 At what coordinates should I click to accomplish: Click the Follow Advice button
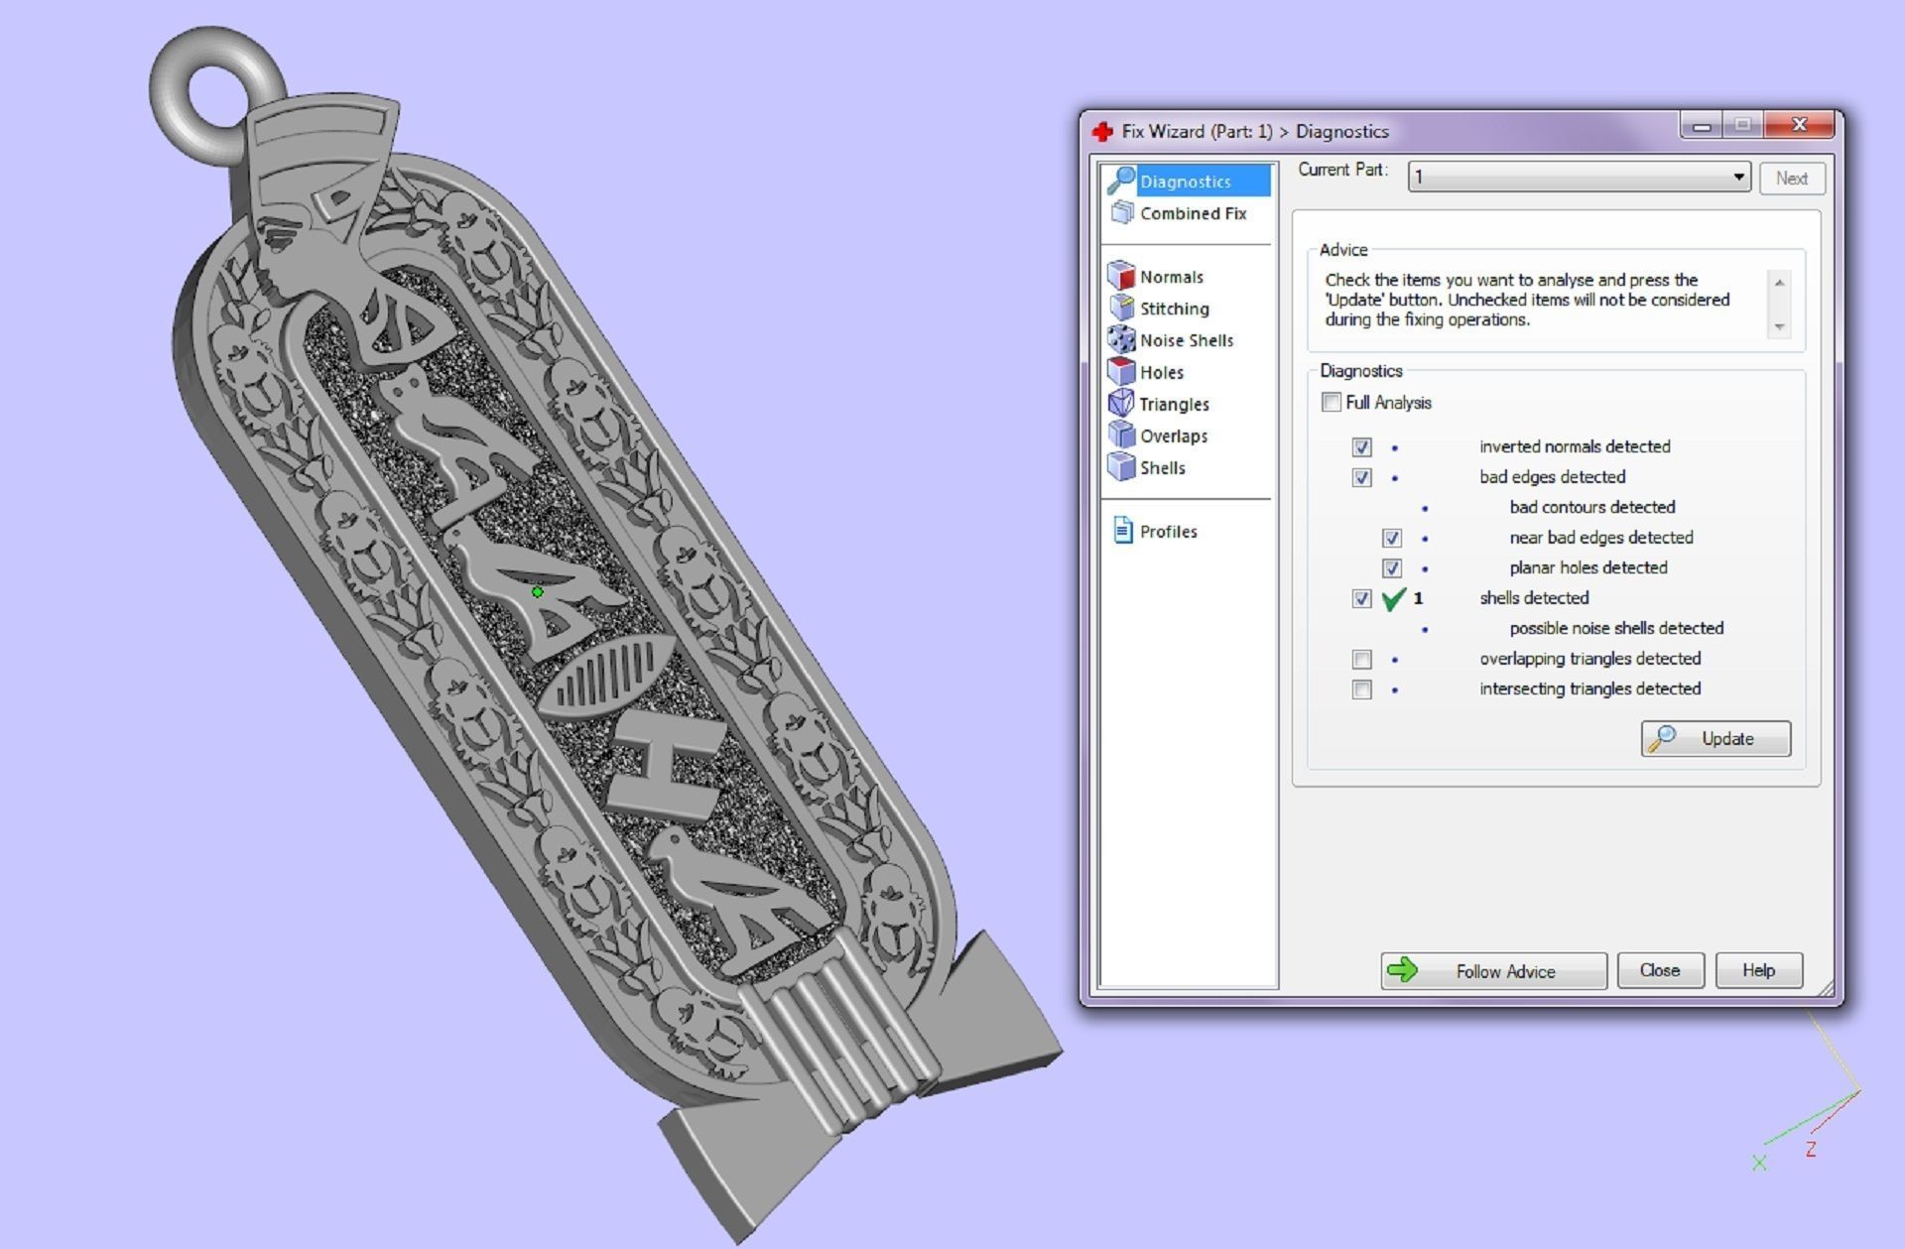click(x=1493, y=970)
